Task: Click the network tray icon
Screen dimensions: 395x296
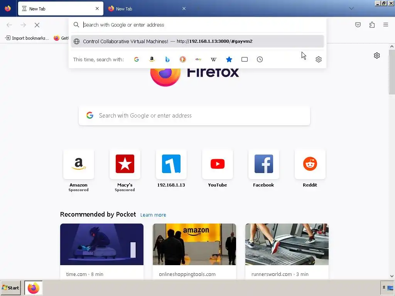Action: (x=390, y=288)
